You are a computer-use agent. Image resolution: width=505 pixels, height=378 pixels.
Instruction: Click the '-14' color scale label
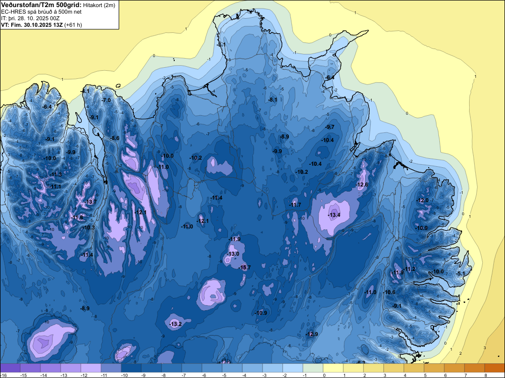pos(43,375)
